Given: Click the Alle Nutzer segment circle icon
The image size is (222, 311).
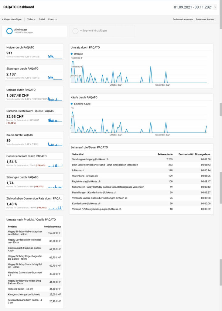Looking at the screenshot, I should pos(9,31).
